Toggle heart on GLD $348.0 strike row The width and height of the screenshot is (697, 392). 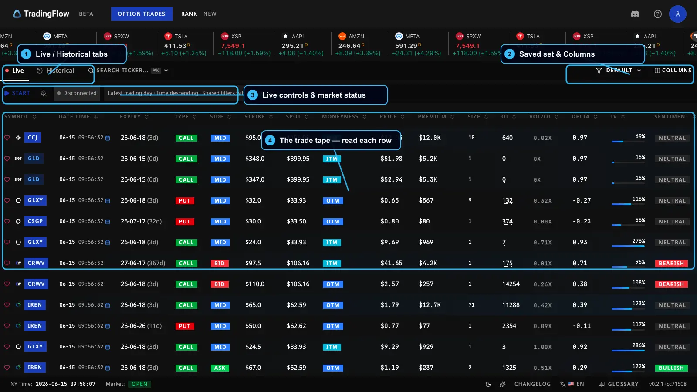click(x=7, y=159)
